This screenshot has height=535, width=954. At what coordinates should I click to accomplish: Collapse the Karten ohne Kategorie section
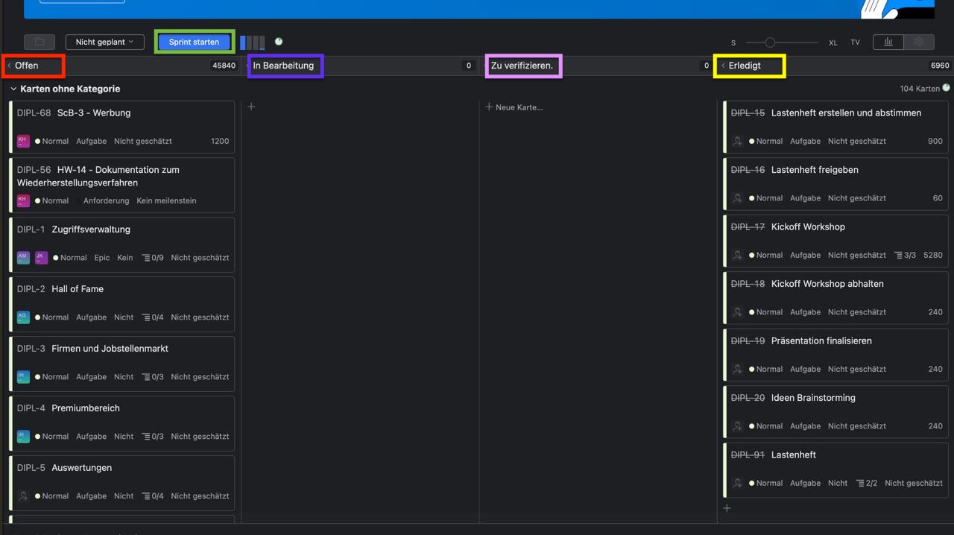[x=13, y=89]
